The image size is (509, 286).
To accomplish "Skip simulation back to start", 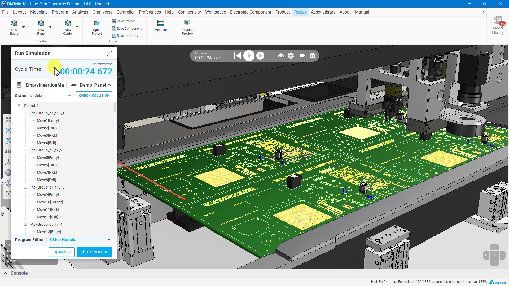I will (x=238, y=56).
